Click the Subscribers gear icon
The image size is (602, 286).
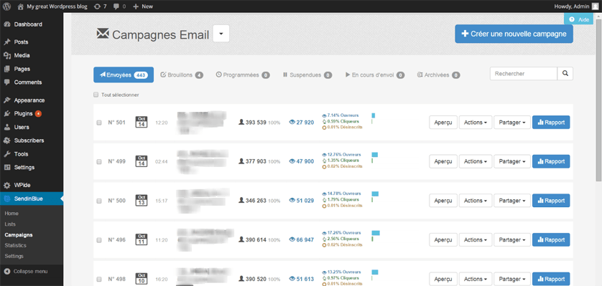(7, 140)
